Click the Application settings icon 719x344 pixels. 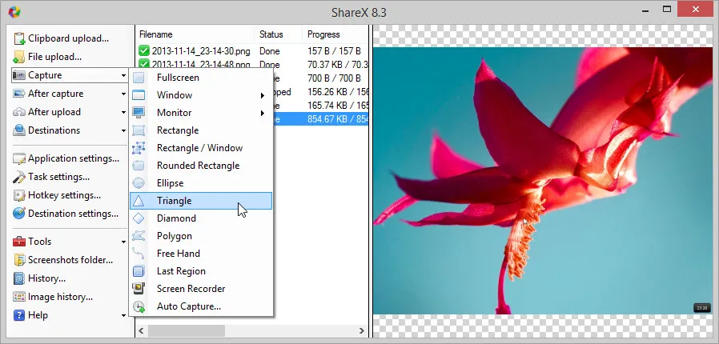click(x=18, y=158)
